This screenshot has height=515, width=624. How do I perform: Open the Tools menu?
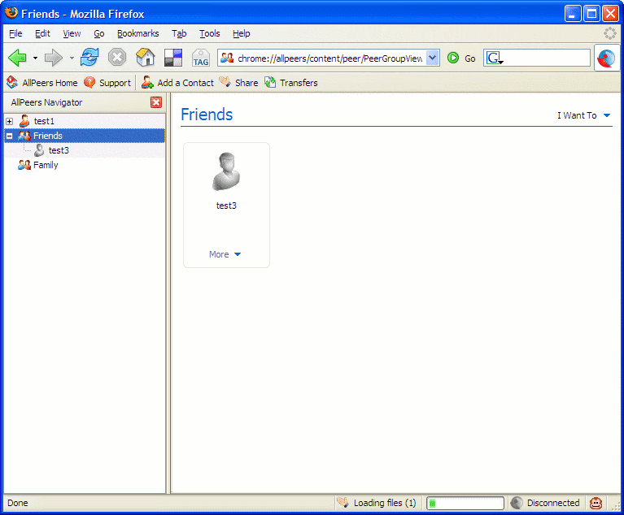pos(210,33)
